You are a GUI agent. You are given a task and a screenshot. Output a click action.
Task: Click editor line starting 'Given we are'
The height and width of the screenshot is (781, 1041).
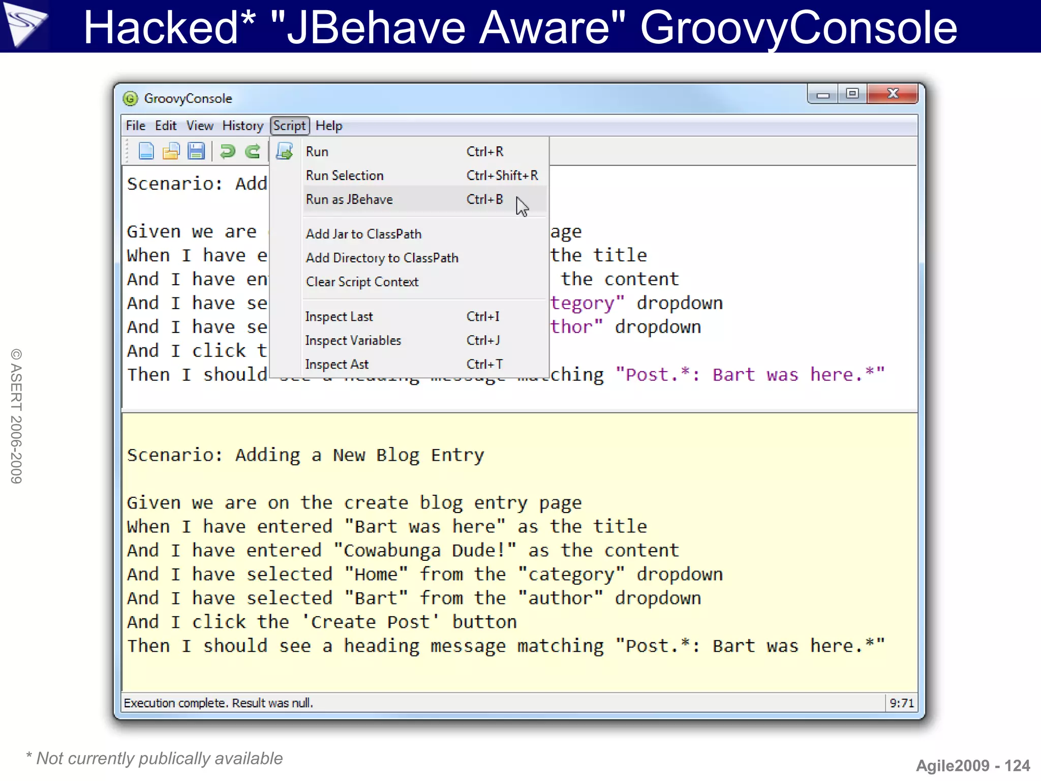pyautogui.click(x=192, y=231)
